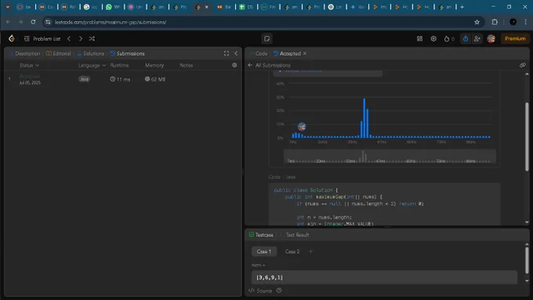Bookmark this page star icon
This screenshot has width=533, height=300.
477,22
